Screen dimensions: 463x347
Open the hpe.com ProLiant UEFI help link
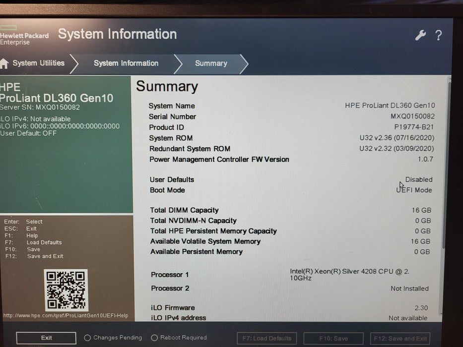coord(66,316)
